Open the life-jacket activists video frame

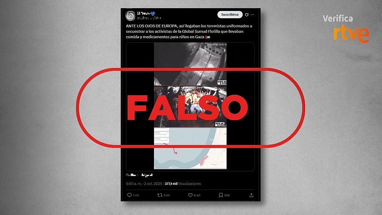190,106
